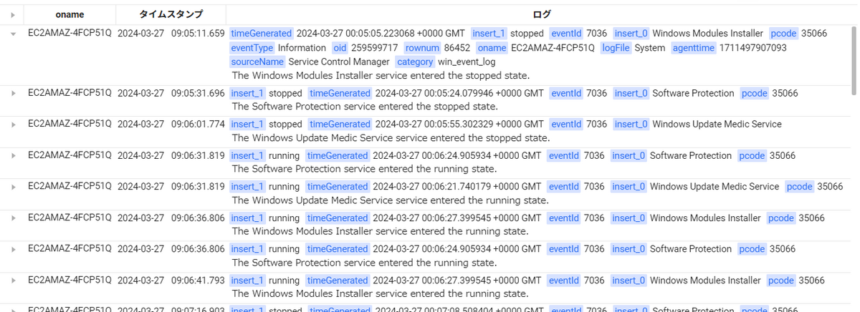Image resolution: width=860 pixels, height=312 pixels.
Task: Expand the 09:05:31.696 log row
Action: coord(12,94)
